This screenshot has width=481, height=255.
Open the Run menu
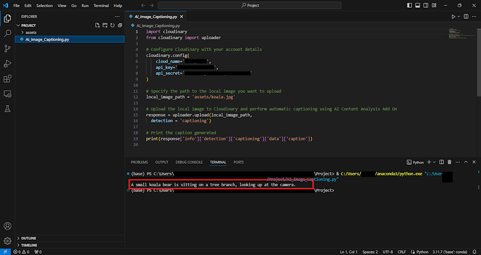point(85,5)
